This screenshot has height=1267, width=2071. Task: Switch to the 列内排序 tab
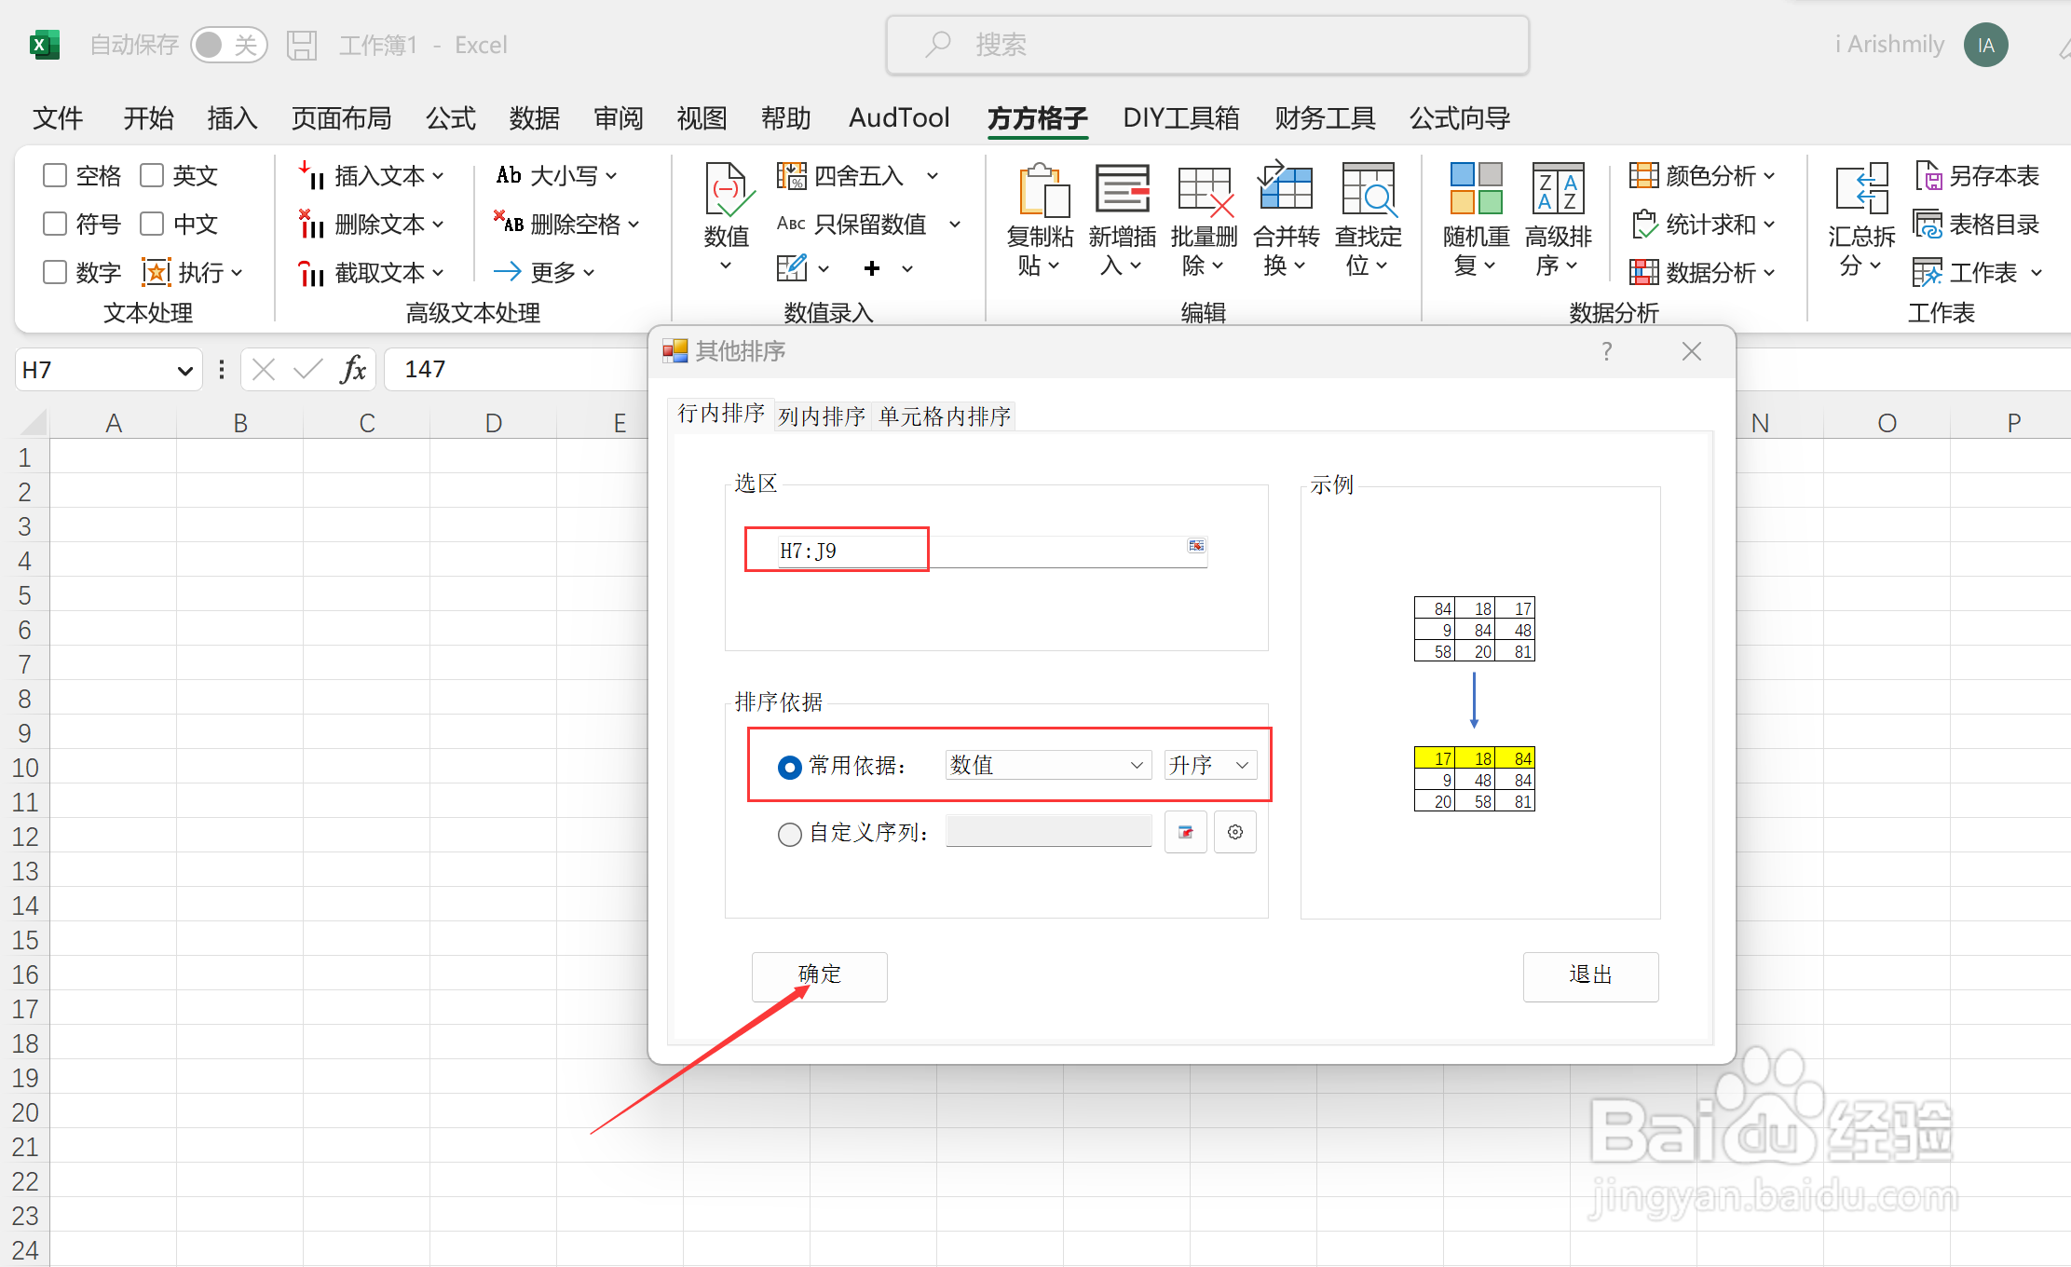pos(821,416)
